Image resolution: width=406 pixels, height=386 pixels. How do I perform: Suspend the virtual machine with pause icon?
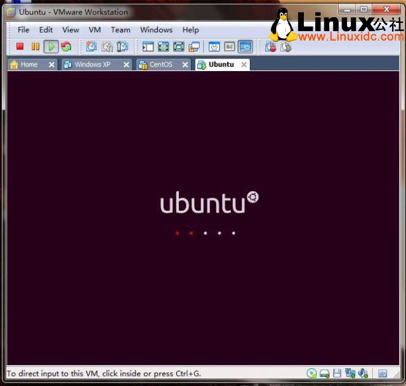pos(36,46)
